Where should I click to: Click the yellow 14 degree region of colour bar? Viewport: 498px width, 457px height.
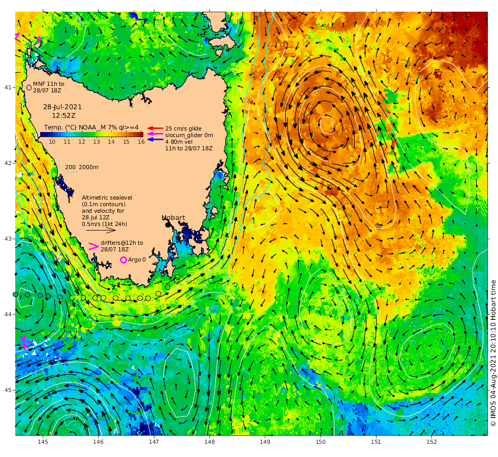[x=111, y=135]
